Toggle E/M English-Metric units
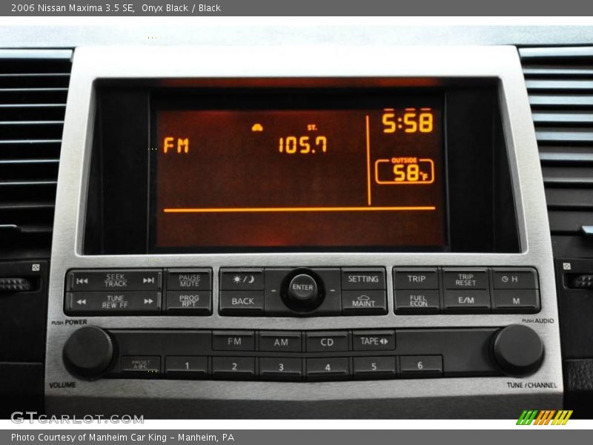Viewport: 593px width, 445px height. tap(466, 300)
